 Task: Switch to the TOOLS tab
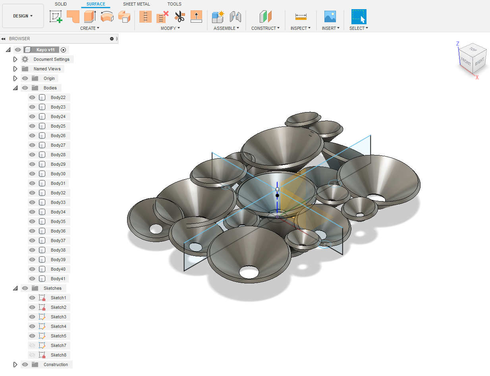[x=174, y=4]
